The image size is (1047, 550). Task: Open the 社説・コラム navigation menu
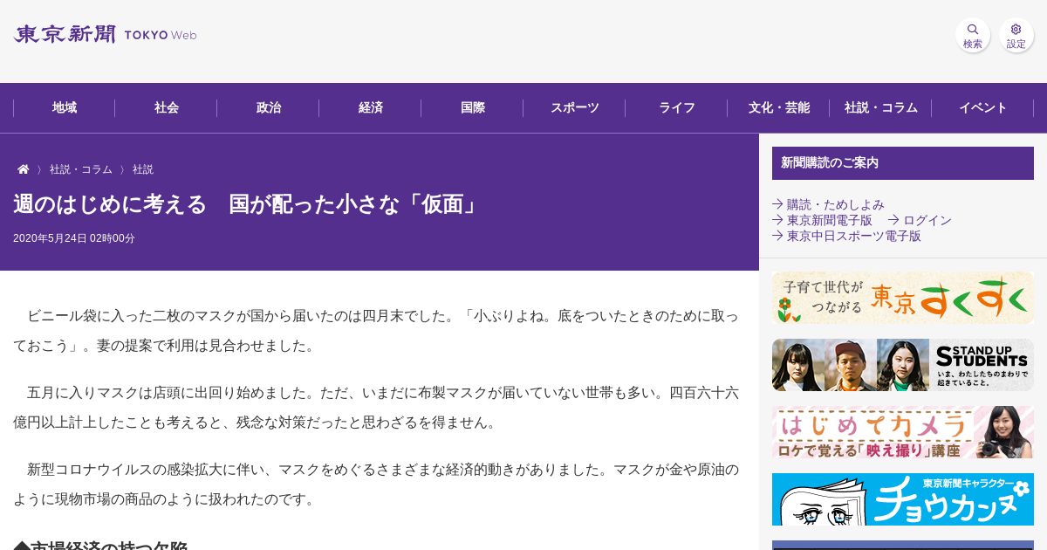[881, 108]
